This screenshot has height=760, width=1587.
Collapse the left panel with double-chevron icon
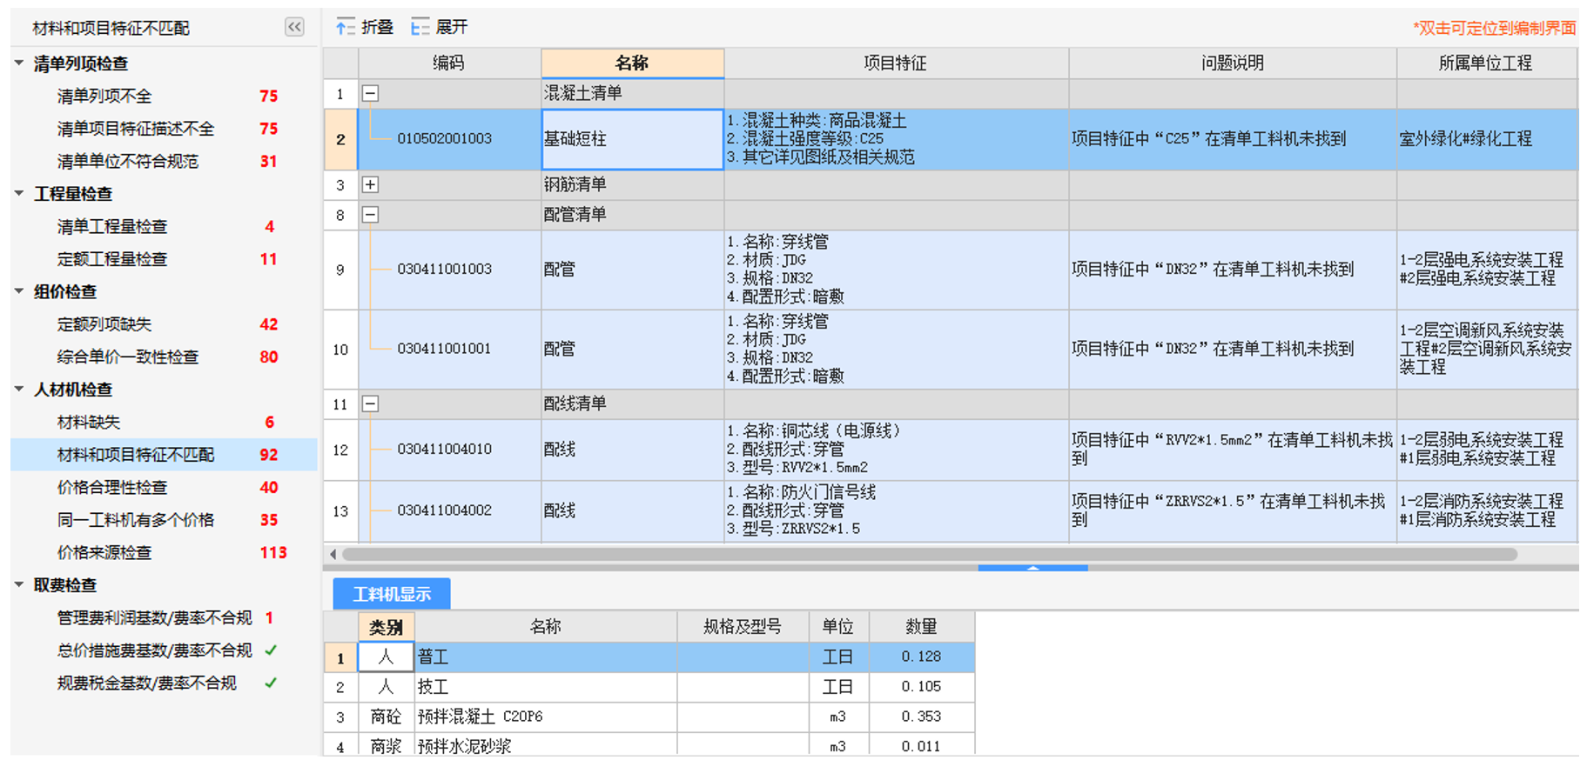(x=294, y=27)
